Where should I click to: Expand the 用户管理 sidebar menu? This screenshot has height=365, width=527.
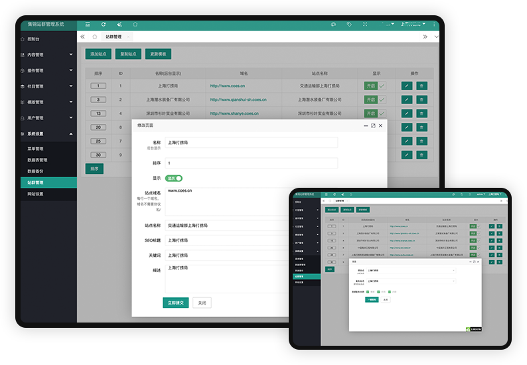(x=48, y=118)
